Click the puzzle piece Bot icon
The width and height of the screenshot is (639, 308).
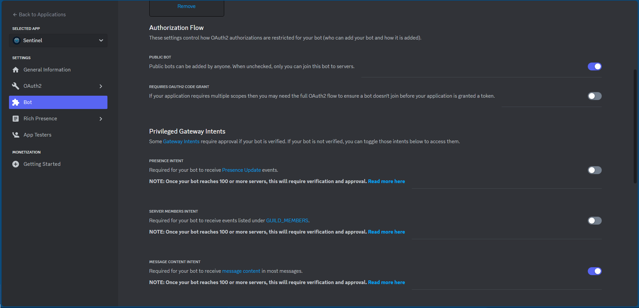[x=16, y=102]
